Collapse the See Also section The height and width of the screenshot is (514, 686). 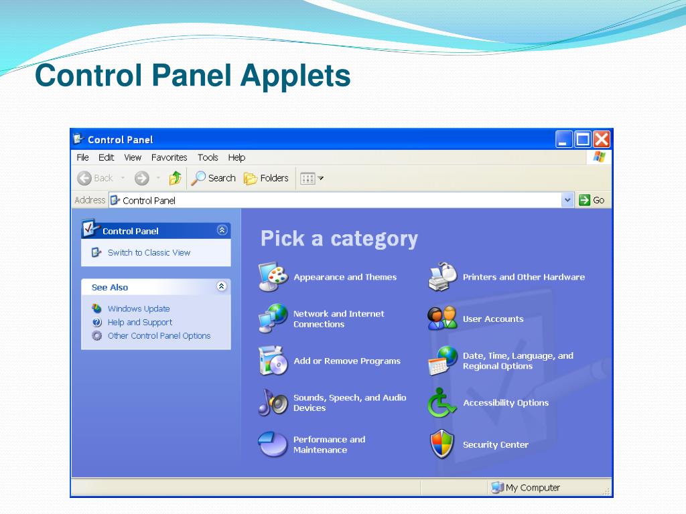tap(221, 286)
